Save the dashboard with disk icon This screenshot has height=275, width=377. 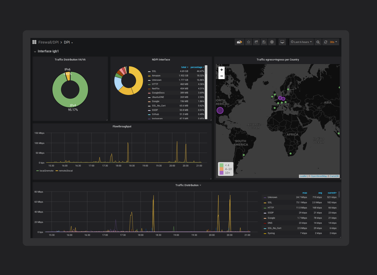click(x=264, y=42)
